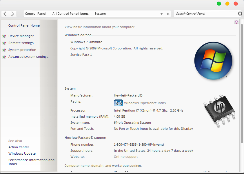Click the 3.3 rating badge
This screenshot has height=174, width=244.
coord(119,103)
